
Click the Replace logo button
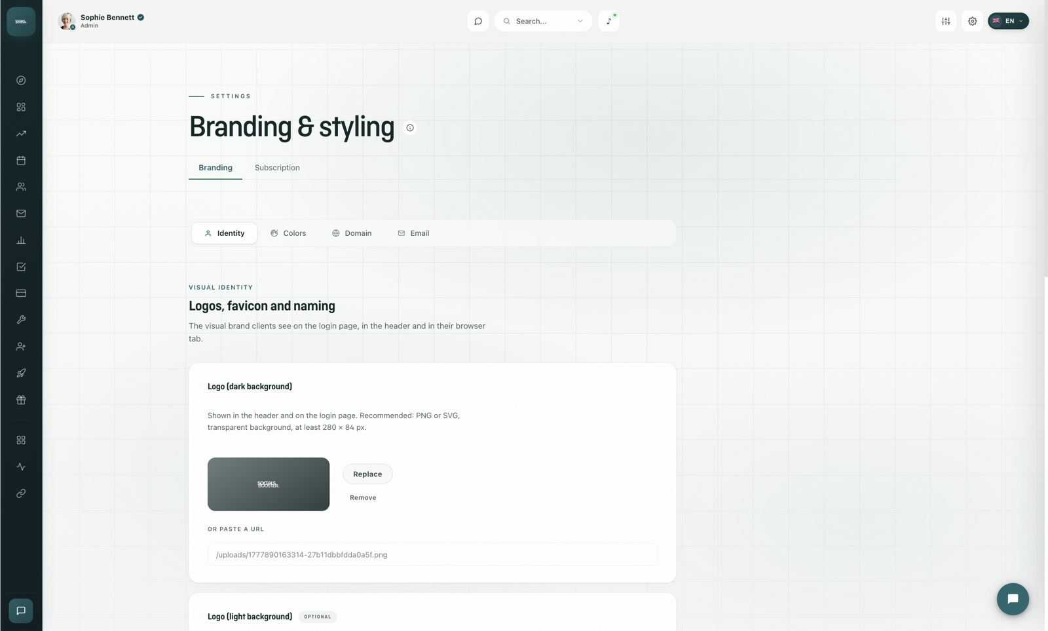367,474
